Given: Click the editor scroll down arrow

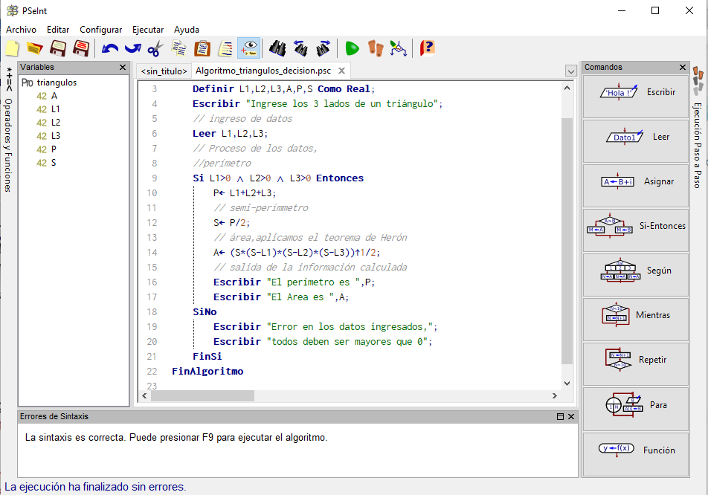Looking at the screenshot, I should (x=567, y=384).
